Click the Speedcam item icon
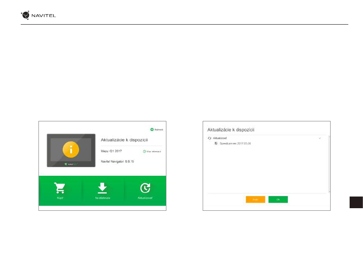Viewport: 363px width, 257px height. coord(216,143)
